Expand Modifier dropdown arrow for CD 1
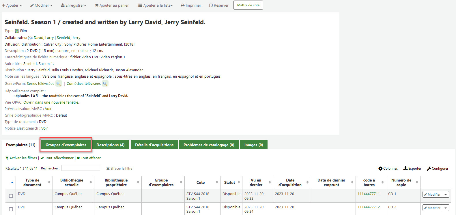This screenshot has height=215, width=456. (446, 195)
